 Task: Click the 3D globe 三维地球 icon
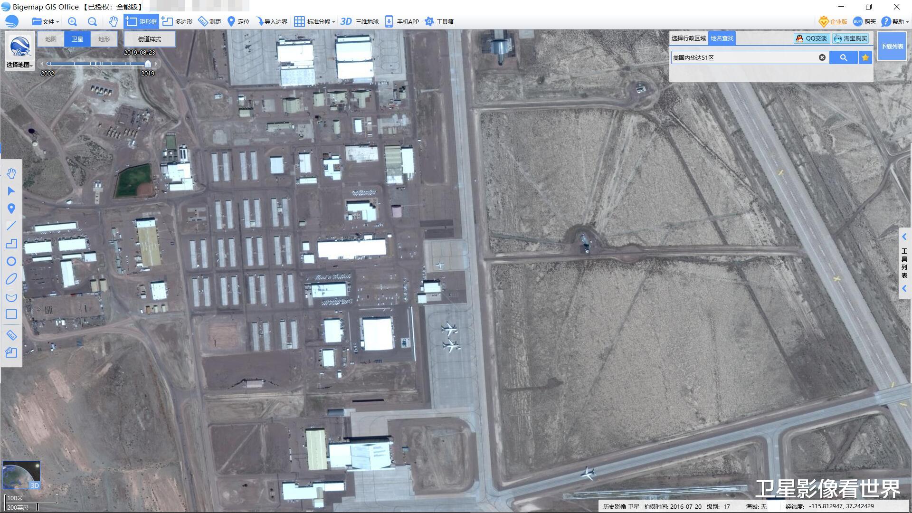click(x=346, y=21)
